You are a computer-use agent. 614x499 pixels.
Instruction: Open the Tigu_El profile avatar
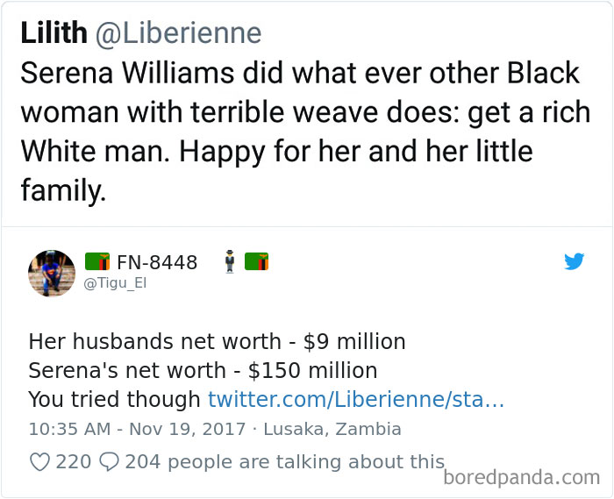(52, 273)
